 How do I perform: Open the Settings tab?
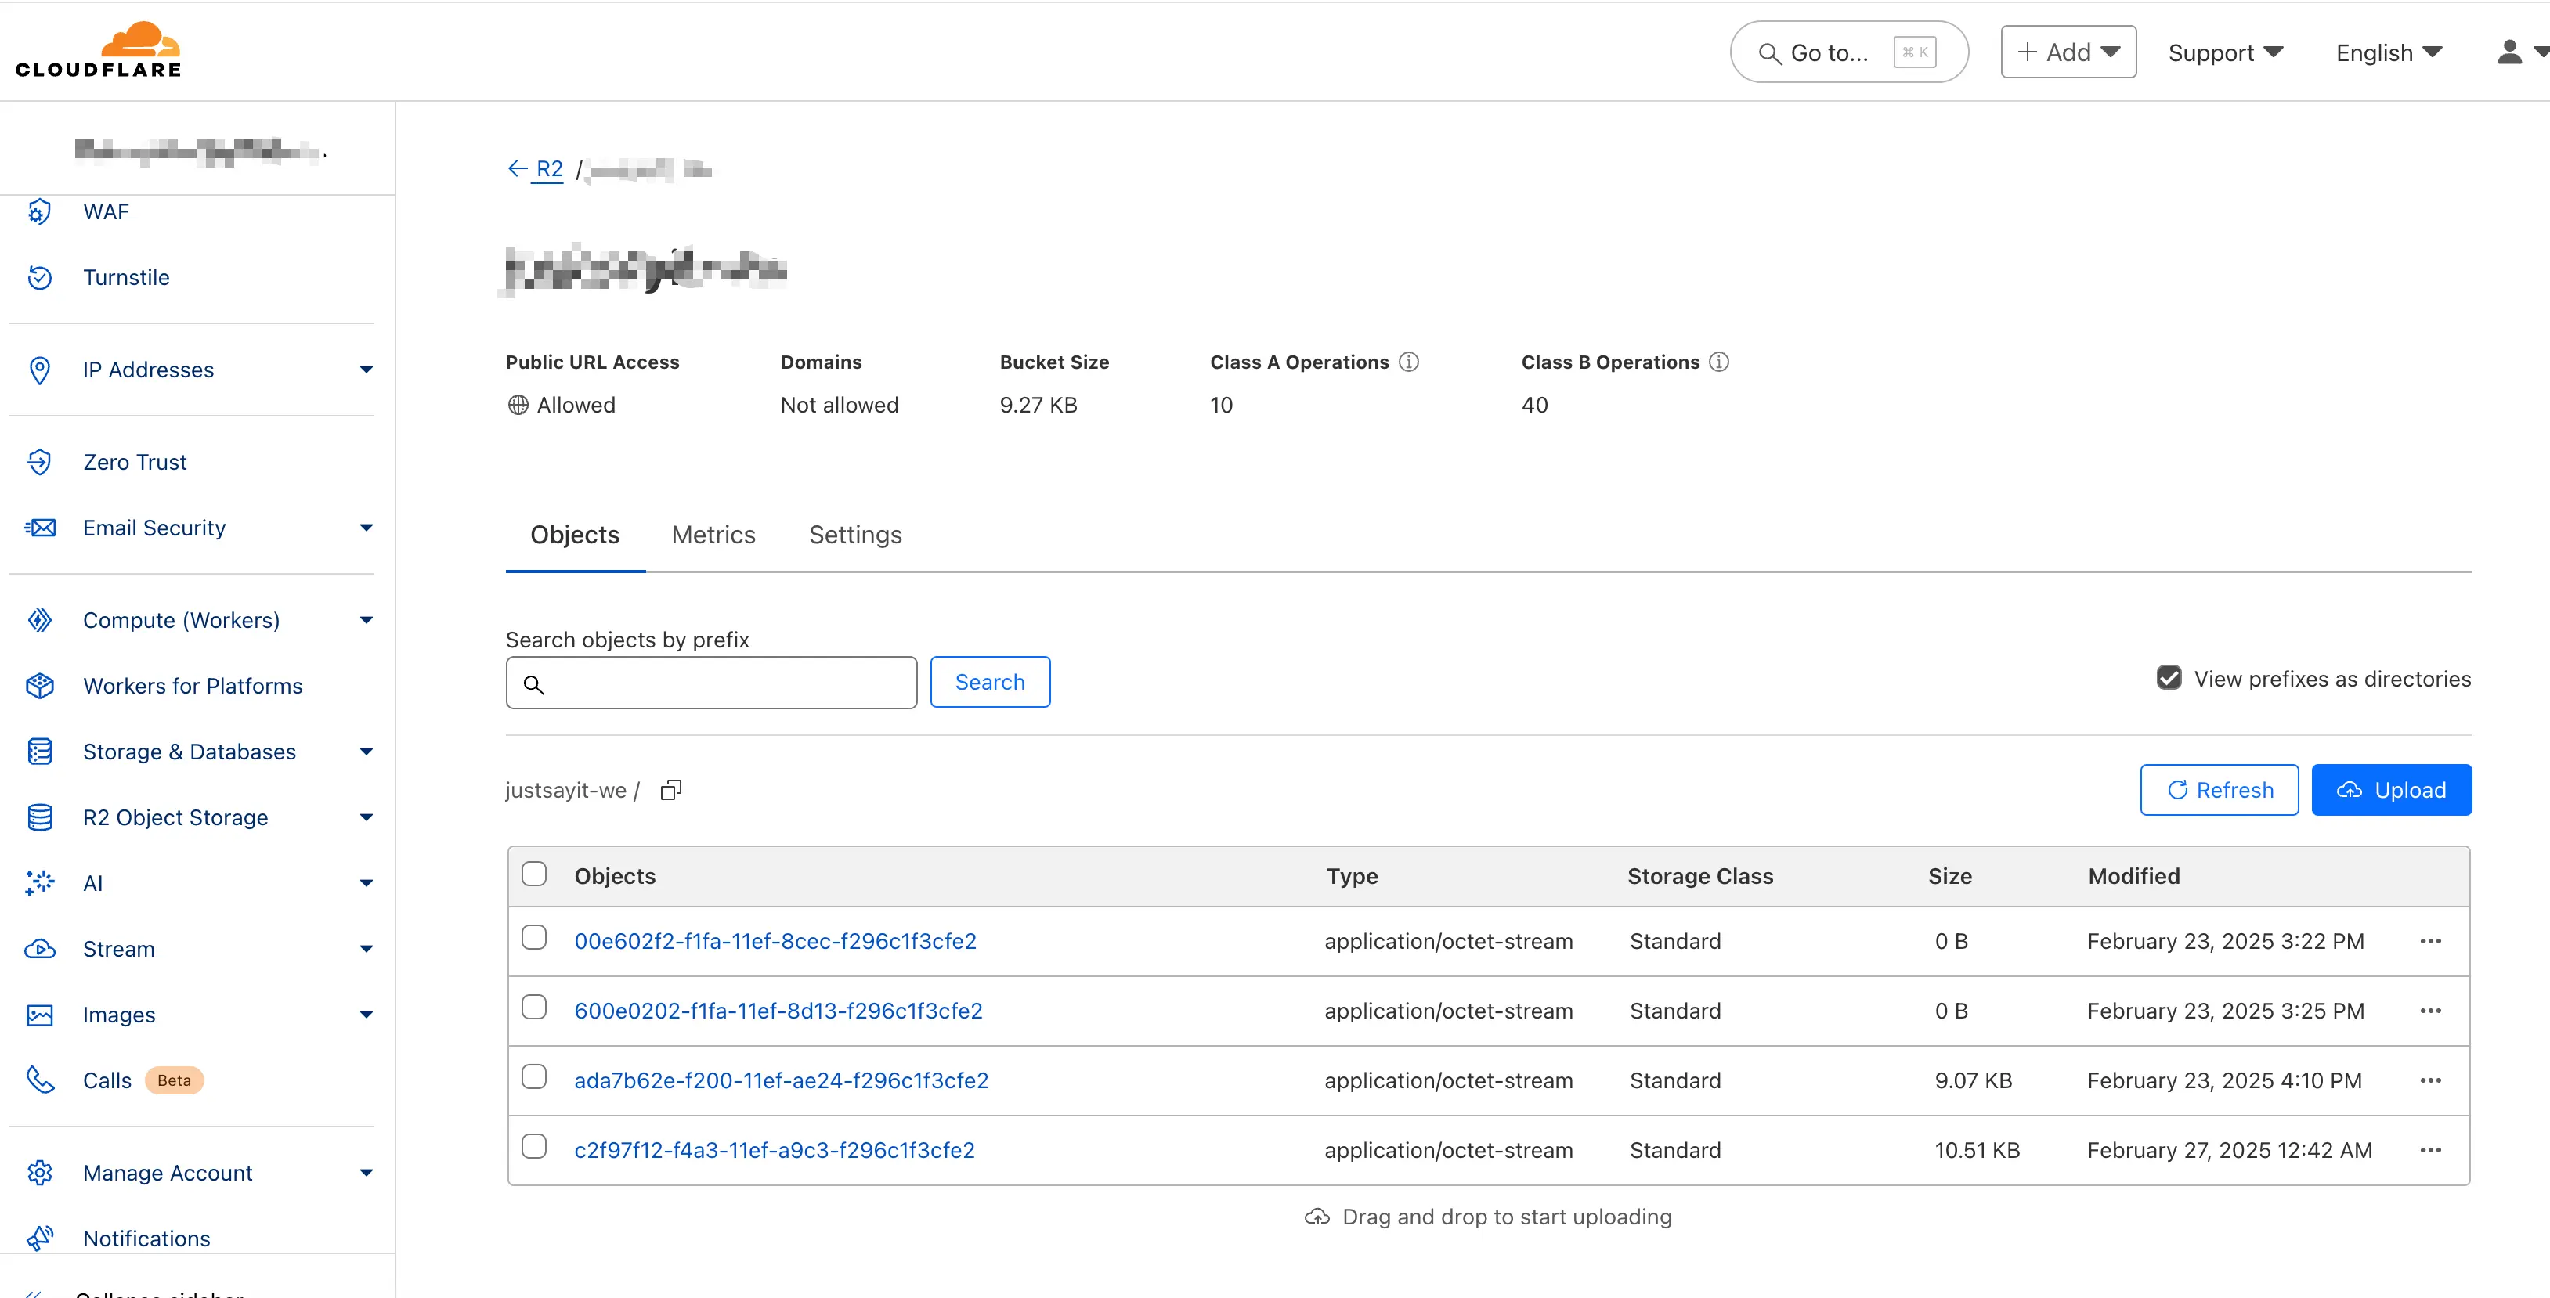(855, 534)
